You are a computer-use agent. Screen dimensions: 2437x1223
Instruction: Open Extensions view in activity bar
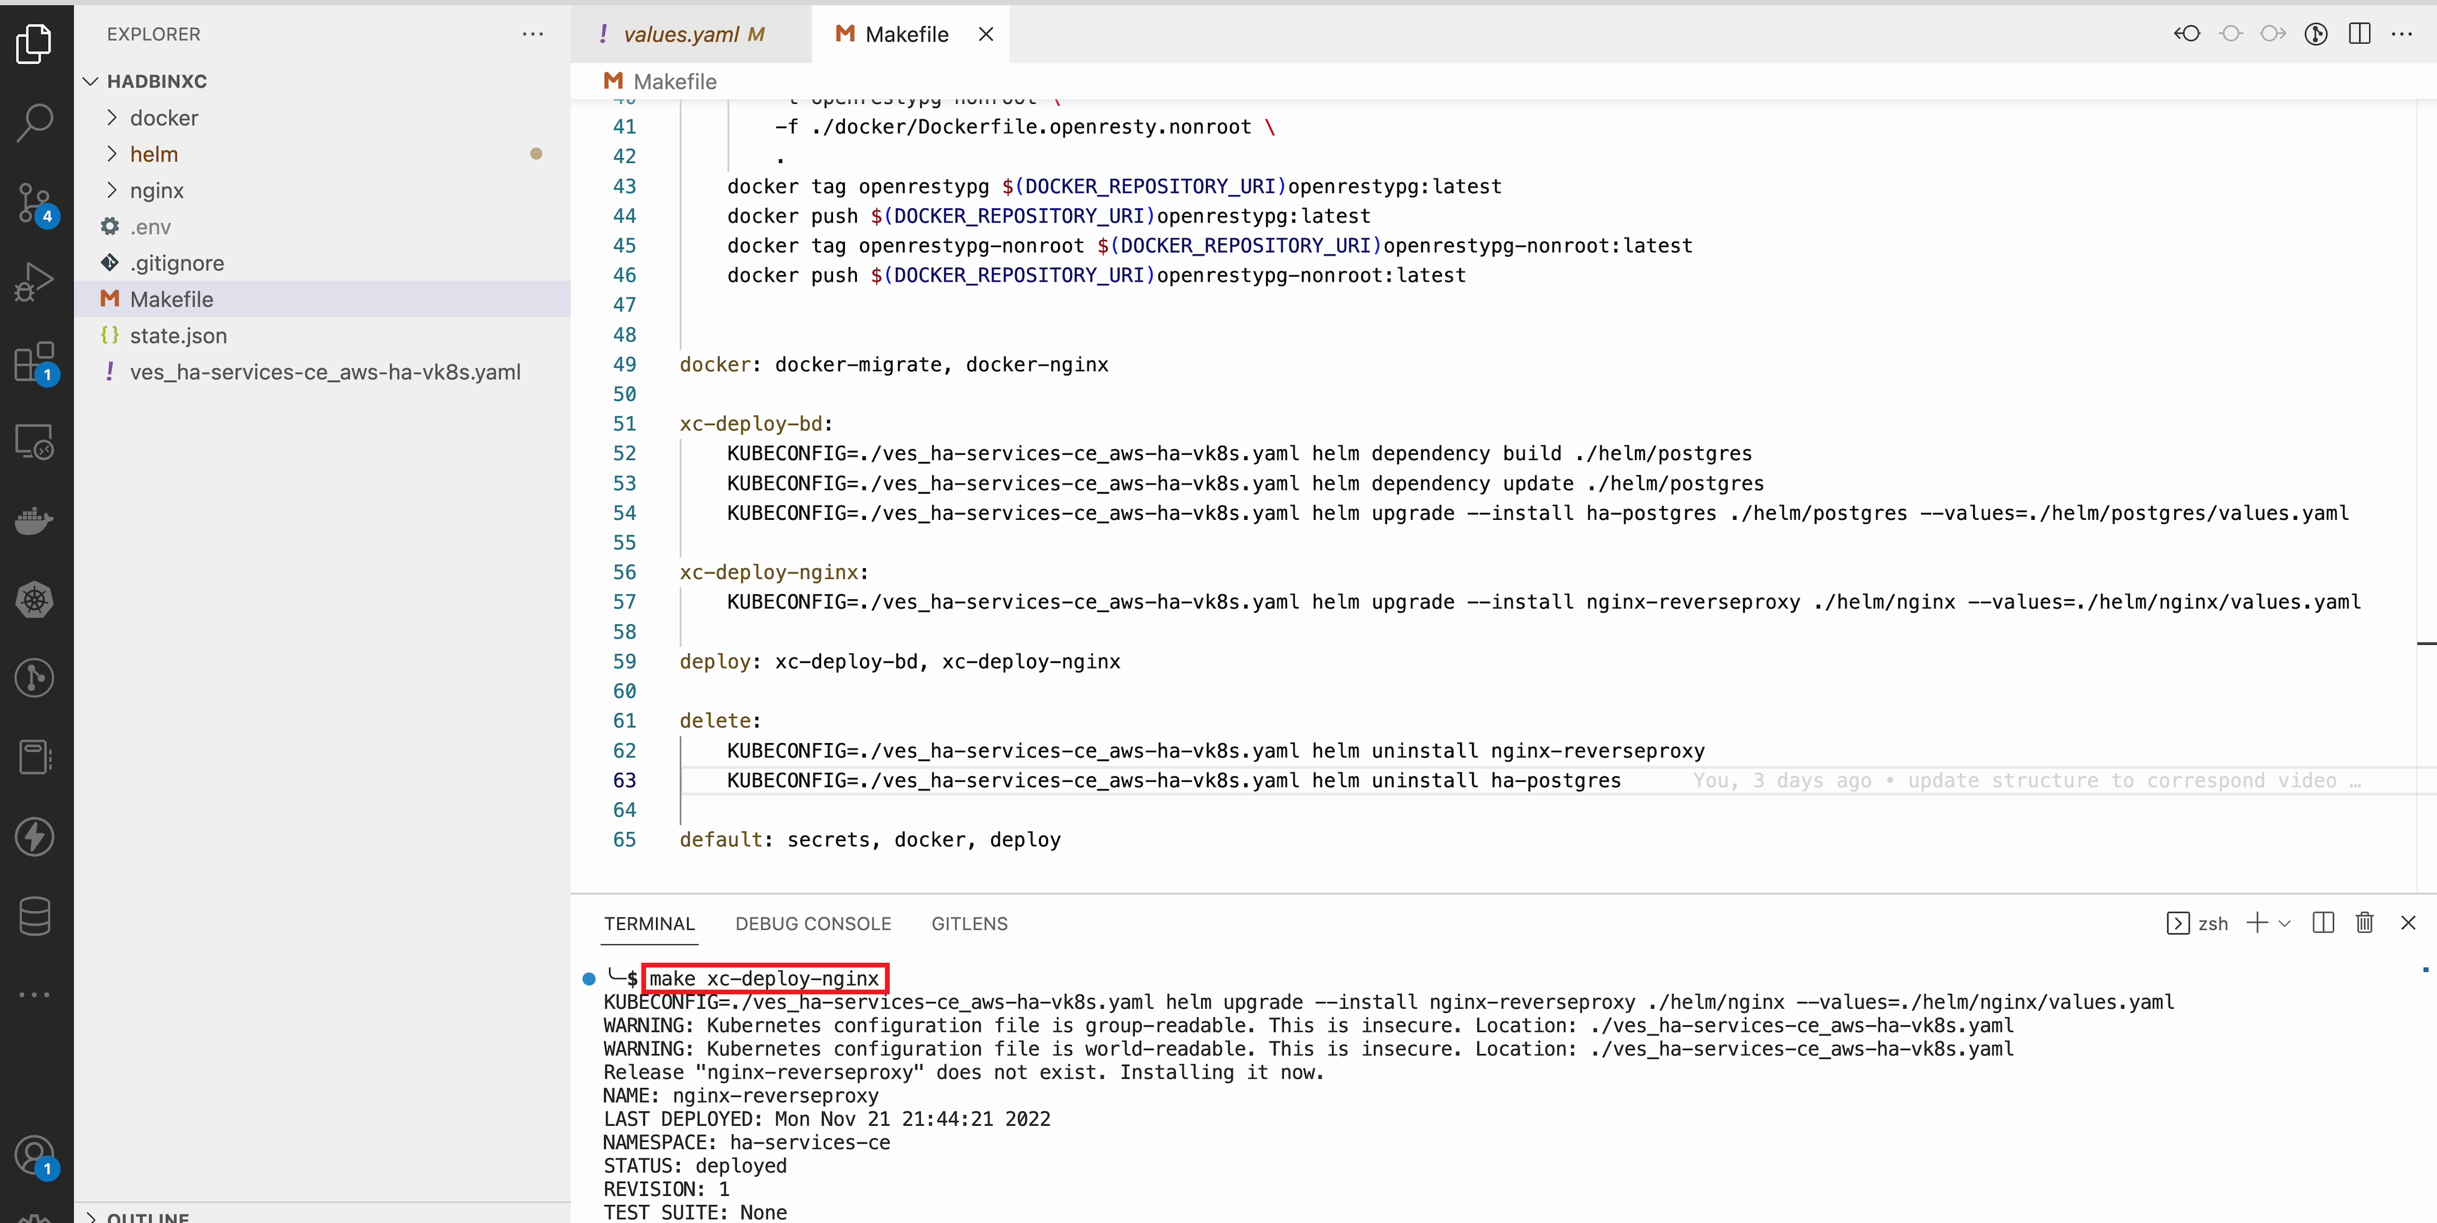35,361
